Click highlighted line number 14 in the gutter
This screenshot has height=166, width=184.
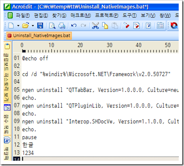click(x=17, y=159)
